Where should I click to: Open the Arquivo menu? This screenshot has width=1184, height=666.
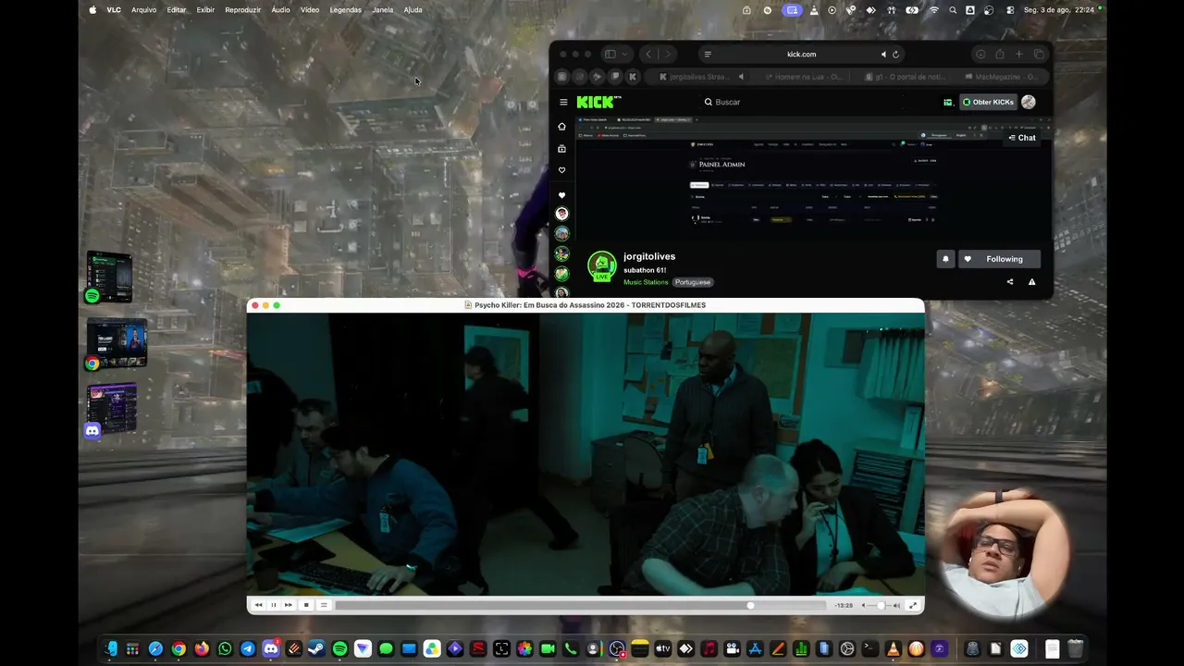click(143, 10)
